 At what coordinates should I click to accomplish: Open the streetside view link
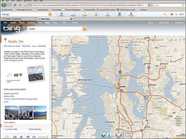tap(42, 46)
